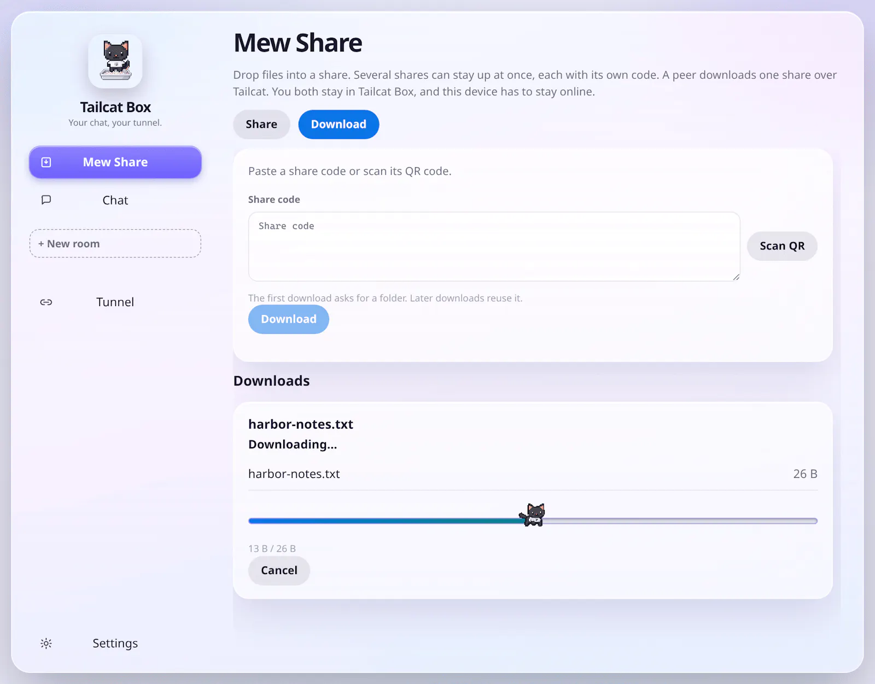Click "Paste a share code or scan its QR code."

pyautogui.click(x=350, y=171)
